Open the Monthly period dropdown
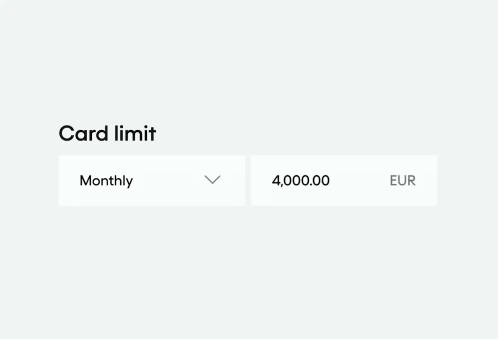Viewport: 498px width, 339px height. [152, 180]
